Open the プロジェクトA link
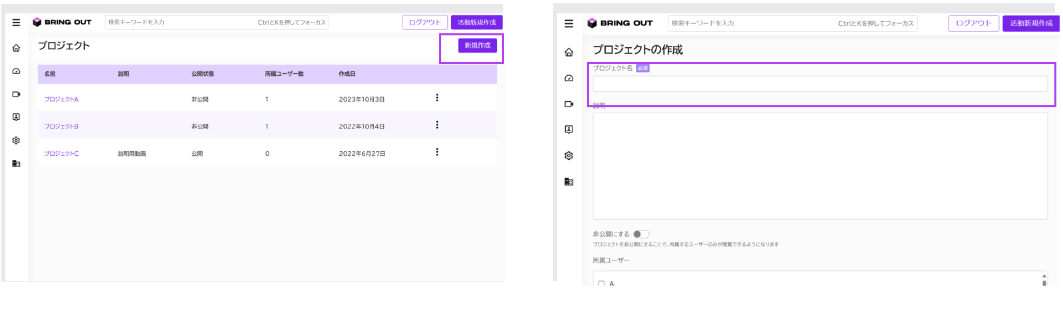This screenshot has height=315, width=1063. point(61,99)
